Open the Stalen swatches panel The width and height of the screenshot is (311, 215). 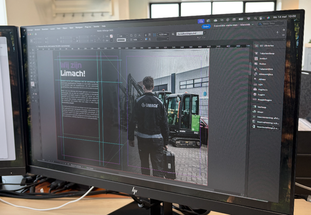pyautogui.click(x=260, y=64)
